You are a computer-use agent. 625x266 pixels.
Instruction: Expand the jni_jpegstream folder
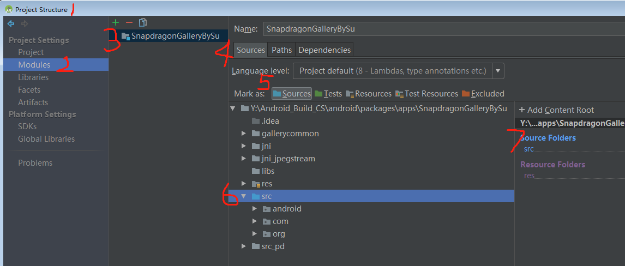pyautogui.click(x=244, y=159)
